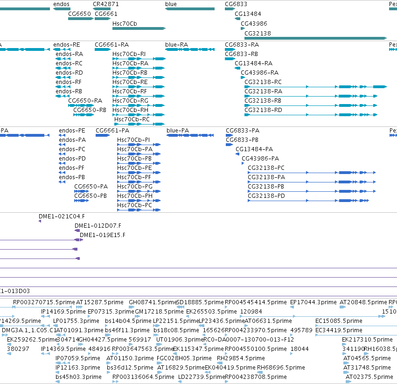
Task: Select transcript endos-RD
Action: (69, 73)
